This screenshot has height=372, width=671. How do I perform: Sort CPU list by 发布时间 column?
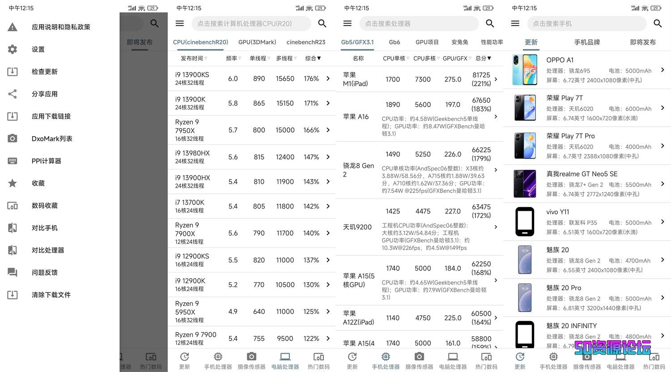coord(193,59)
